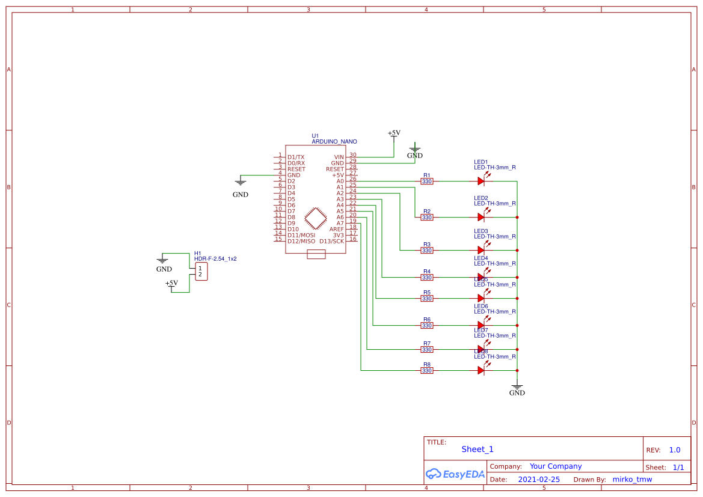Image resolution: width=703 pixels, height=497 pixels.
Task: Select the ARDUINO_NANO component label
Action: point(334,142)
